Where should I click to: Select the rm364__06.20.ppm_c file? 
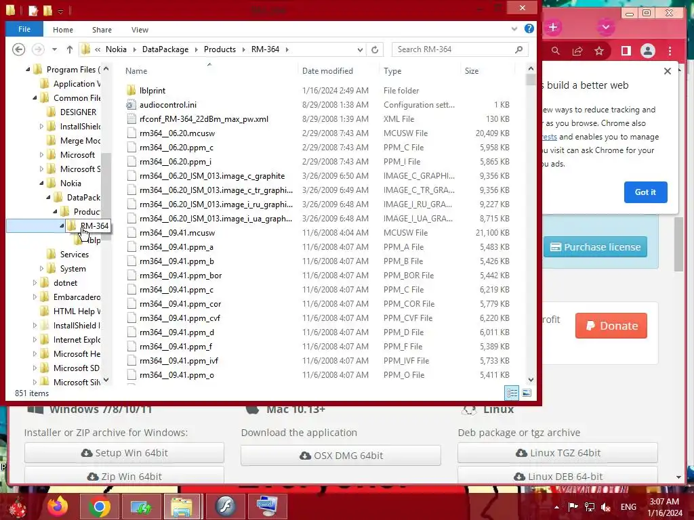tap(176, 147)
